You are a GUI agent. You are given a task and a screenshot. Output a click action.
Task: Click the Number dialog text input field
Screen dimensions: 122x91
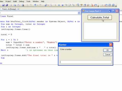[x=86, y=62]
